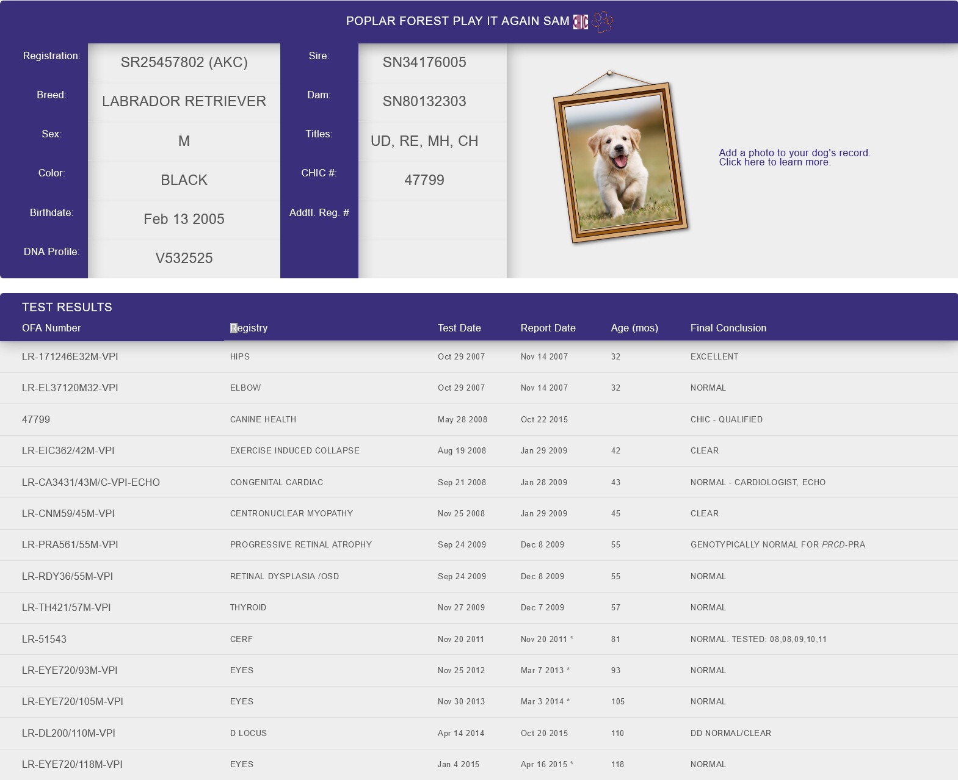Select color value BLACK
This screenshot has width=958, height=780.
coord(184,180)
